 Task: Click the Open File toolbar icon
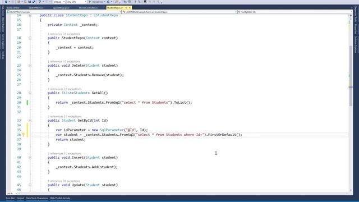pyautogui.click(x=25, y=2)
